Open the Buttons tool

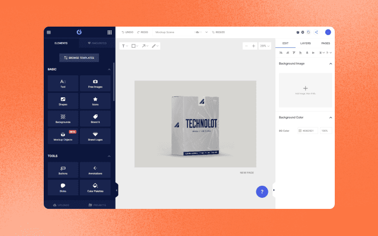pos(63,170)
